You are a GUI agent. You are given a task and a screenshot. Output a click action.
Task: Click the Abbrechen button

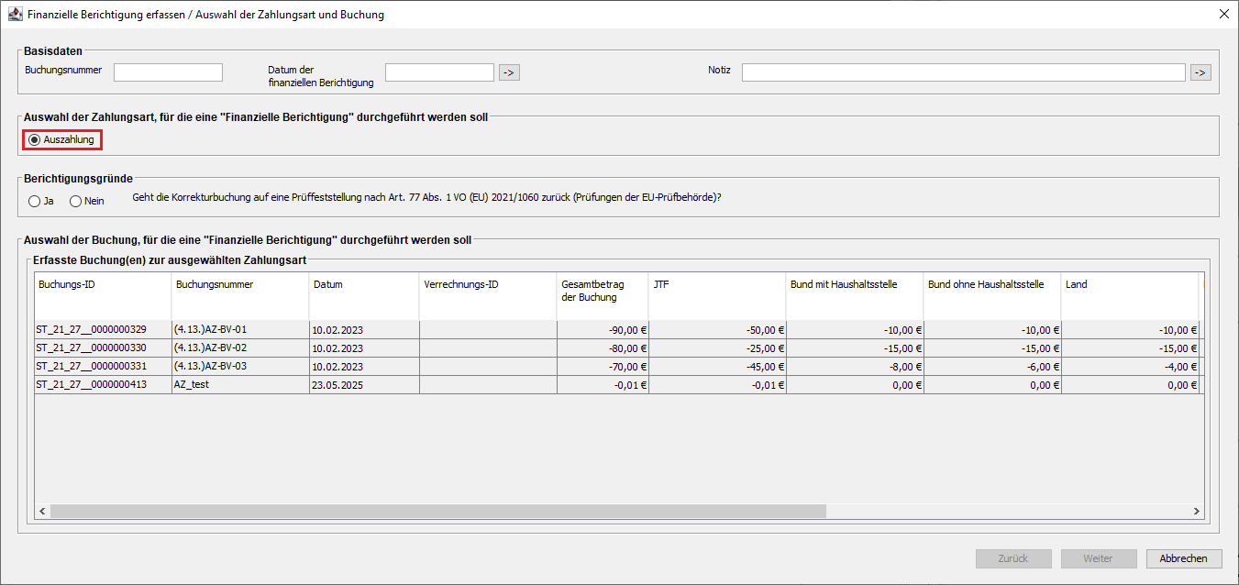click(x=1184, y=558)
